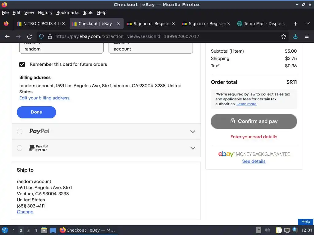Click the Order total $9.11 amount
The width and height of the screenshot is (314, 235).
click(291, 82)
